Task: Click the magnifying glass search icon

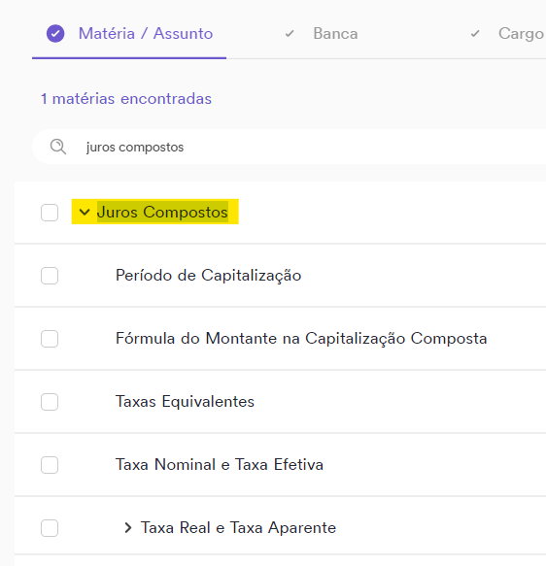Action: [58, 147]
